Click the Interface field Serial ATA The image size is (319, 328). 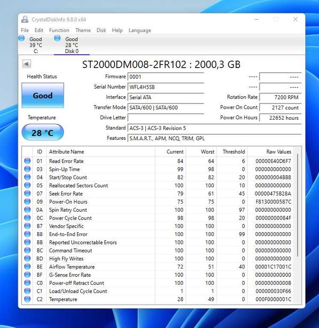[x=166, y=97]
